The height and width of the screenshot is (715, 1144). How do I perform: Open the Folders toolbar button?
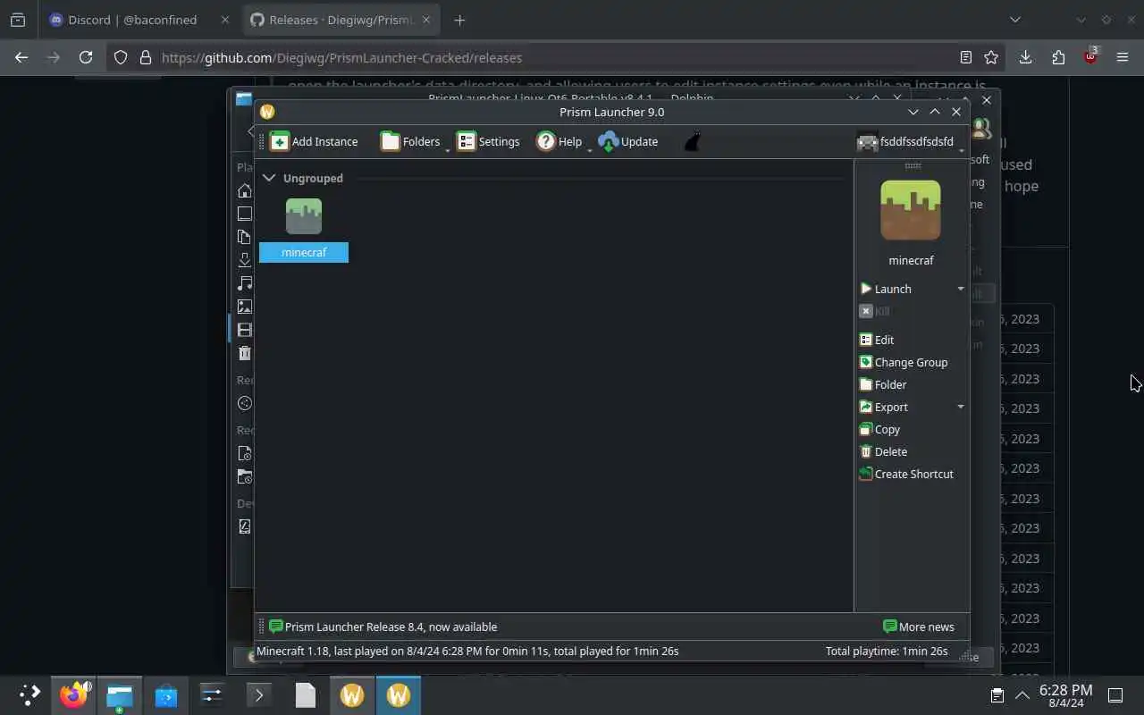410,141
